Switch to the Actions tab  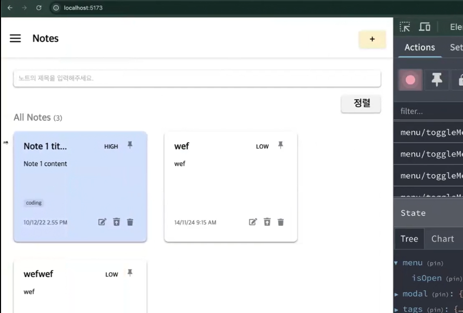(x=420, y=47)
